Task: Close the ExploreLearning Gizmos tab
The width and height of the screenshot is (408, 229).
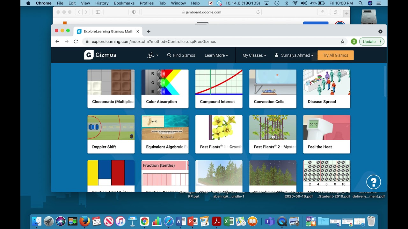Action: pyautogui.click(x=138, y=31)
